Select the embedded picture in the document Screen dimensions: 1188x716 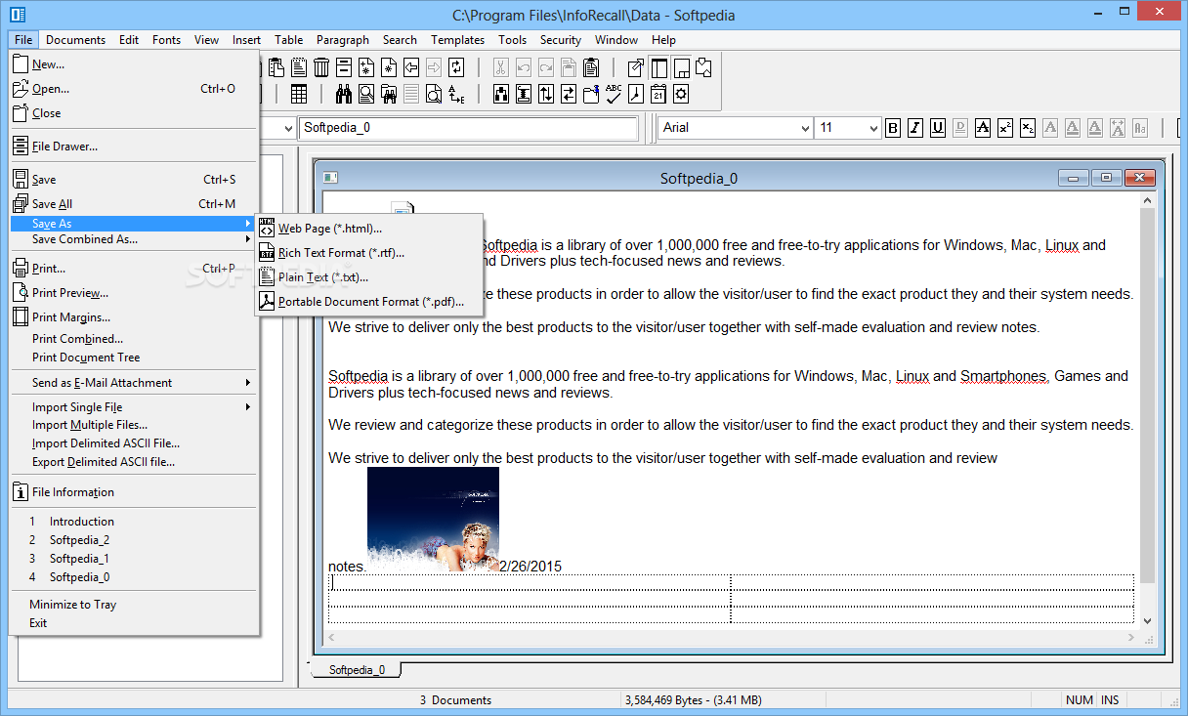pyautogui.click(x=433, y=519)
